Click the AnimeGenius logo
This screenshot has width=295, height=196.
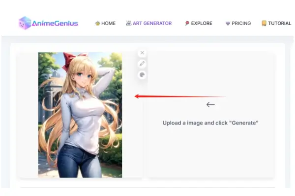(48, 23)
